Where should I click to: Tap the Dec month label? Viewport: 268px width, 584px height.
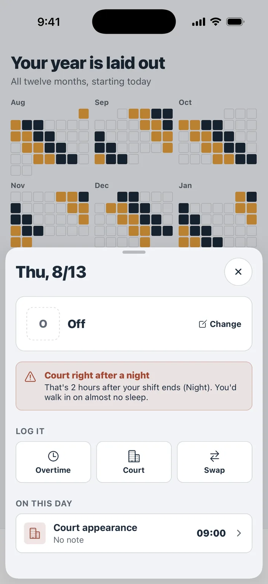click(102, 185)
